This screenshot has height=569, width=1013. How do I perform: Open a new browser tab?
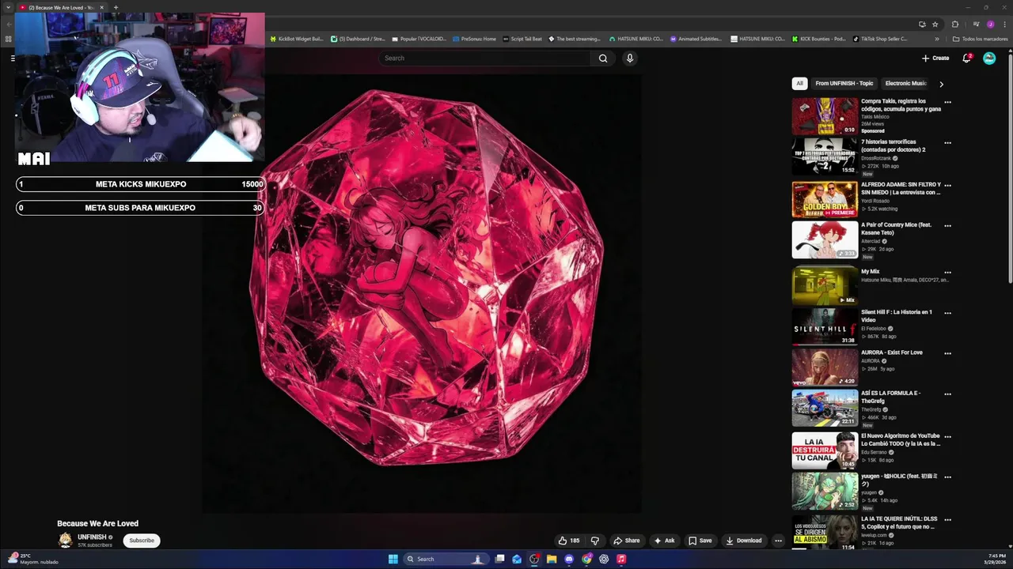116,7
